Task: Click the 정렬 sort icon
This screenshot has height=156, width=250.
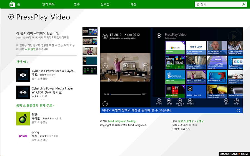Action: [x=226, y=101]
